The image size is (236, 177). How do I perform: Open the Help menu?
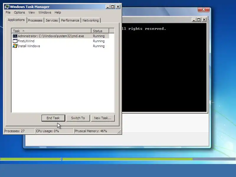(x=58, y=12)
